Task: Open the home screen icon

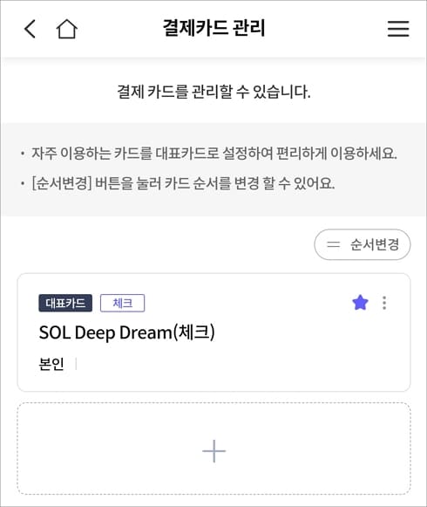Action: (67, 29)
